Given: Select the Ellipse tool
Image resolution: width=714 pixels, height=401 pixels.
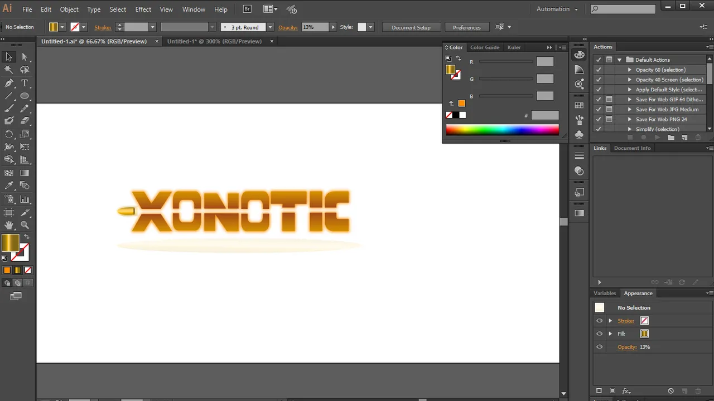Looking at the screenshot, I should tap(25, 96).
